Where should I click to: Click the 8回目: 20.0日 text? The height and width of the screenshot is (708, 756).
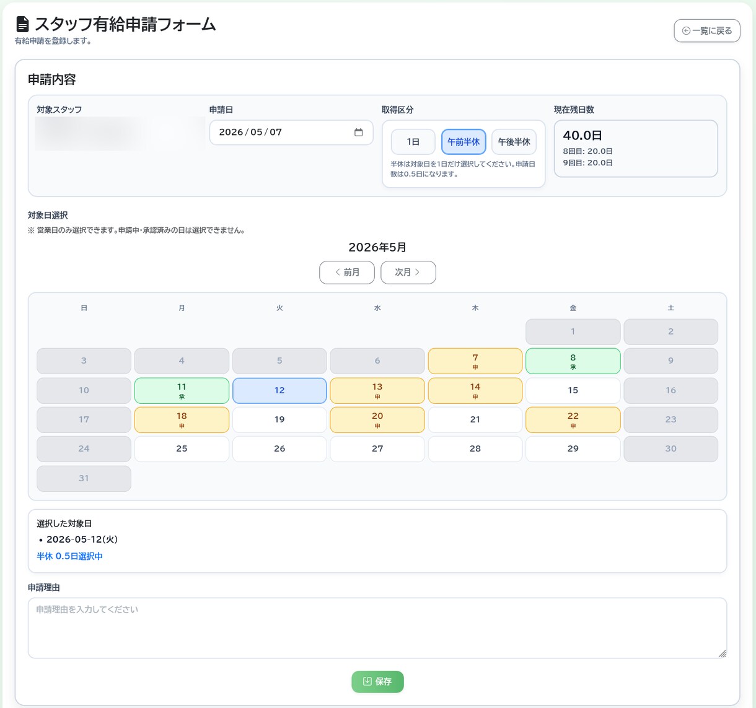pyautogui.click(x=587, y=151)
